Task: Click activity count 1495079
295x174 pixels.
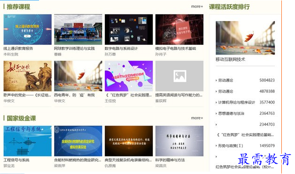Action: click(267, 146)
